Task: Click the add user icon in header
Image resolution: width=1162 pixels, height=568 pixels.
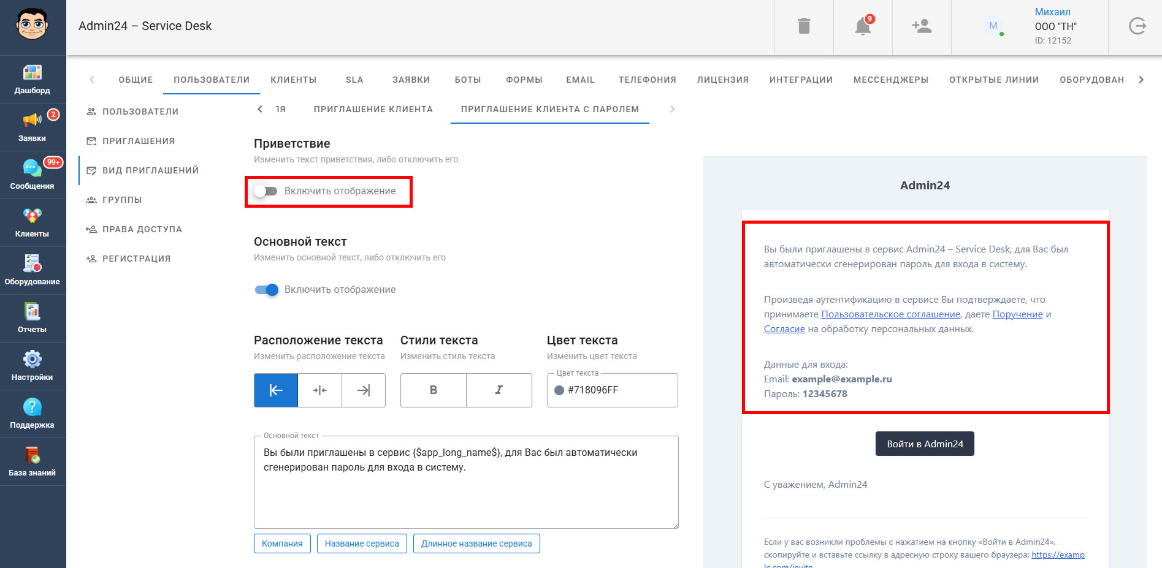Action: (x=922, y=26)
